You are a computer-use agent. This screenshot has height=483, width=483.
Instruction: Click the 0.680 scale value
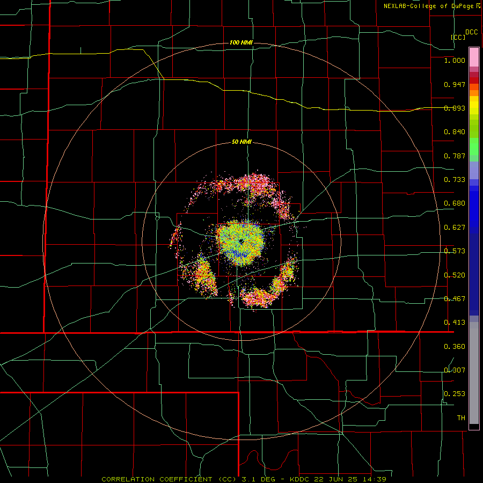(x=455, y=203)
